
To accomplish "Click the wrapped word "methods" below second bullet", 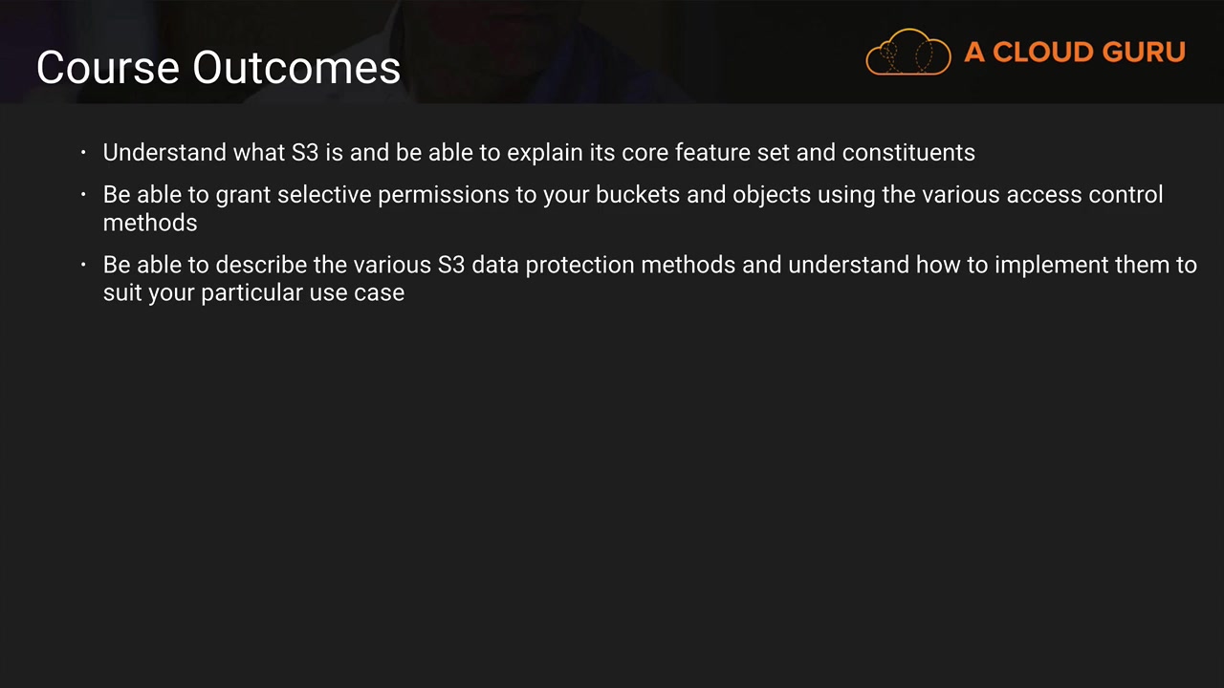I will pyautogui.click(x=150, y=223).
